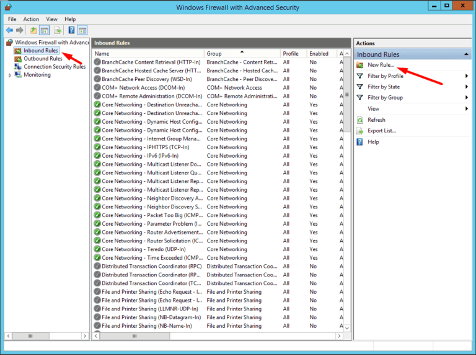Click the Connection Security Rules tree icon
Viewport: 476px width, 355px height.
[x=18, y=67]
